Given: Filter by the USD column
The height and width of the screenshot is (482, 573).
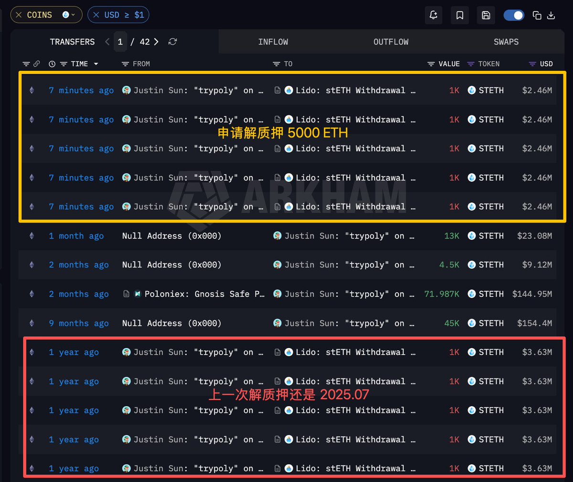Looking at the screenshot, I should [541, 64].
